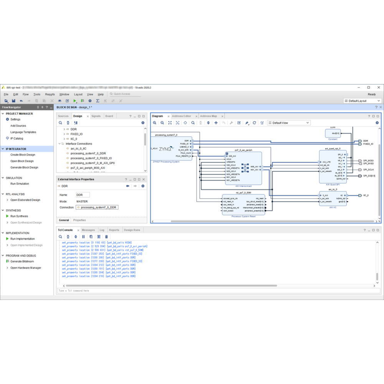Screen dimensions: 384x384
Task: Click the ZYNQ processing_system7_0 block
Action: coord(171,149)
